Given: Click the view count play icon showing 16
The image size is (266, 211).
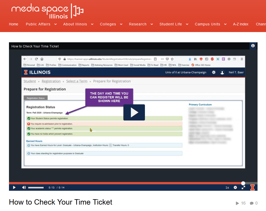Looking at the screenshot, I should 237,203.
